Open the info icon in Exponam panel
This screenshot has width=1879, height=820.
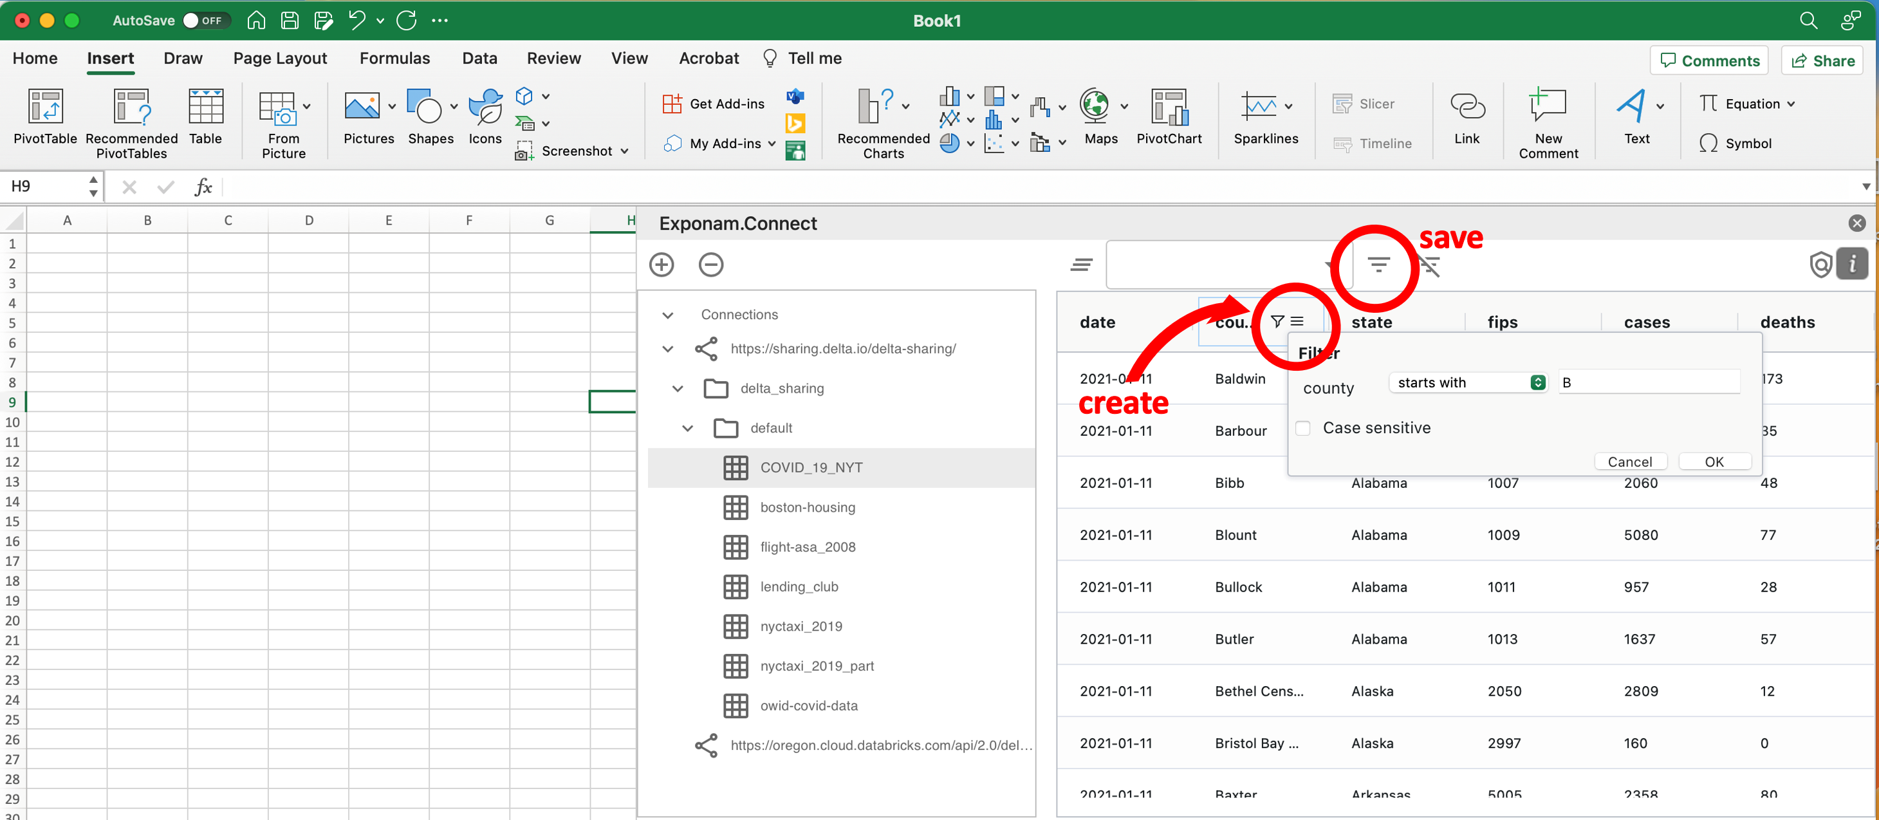(x=1851, y=264)
